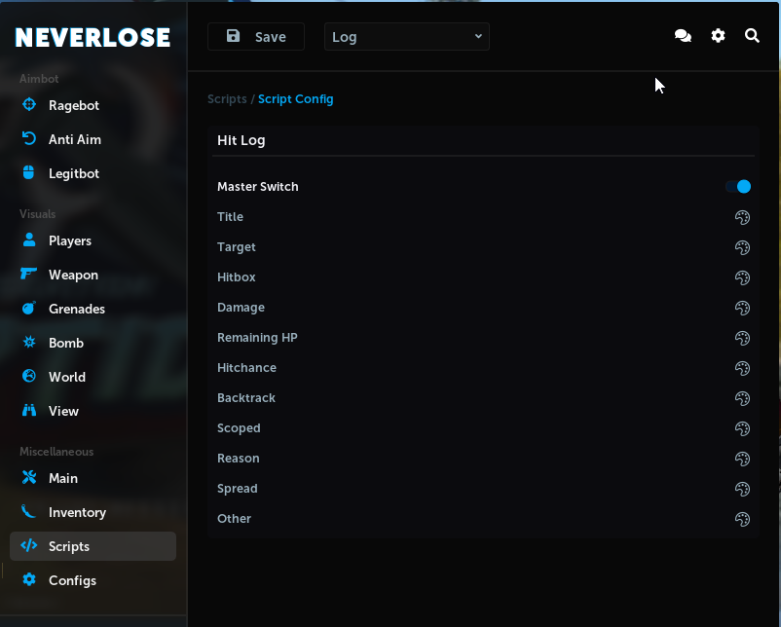Toggle the Hit Log Master Switch
The height and width of the screenshot is (627, 781).
[738, 187]
